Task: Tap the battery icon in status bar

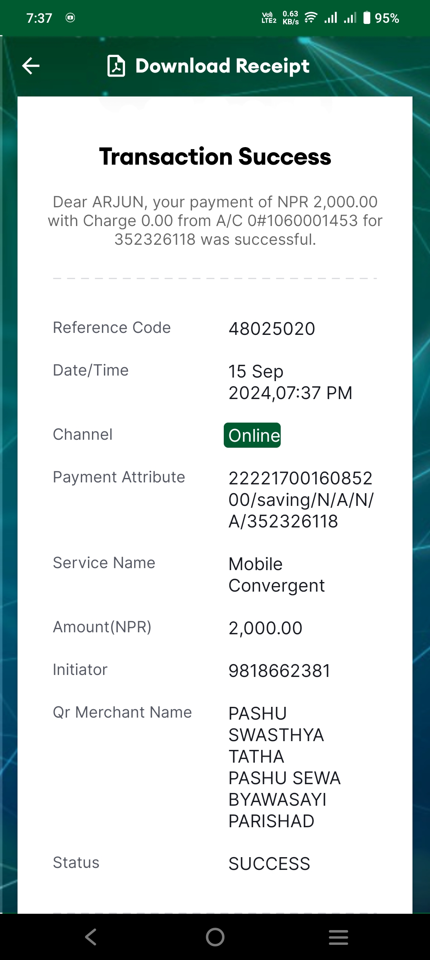Action: coord(367,18)
